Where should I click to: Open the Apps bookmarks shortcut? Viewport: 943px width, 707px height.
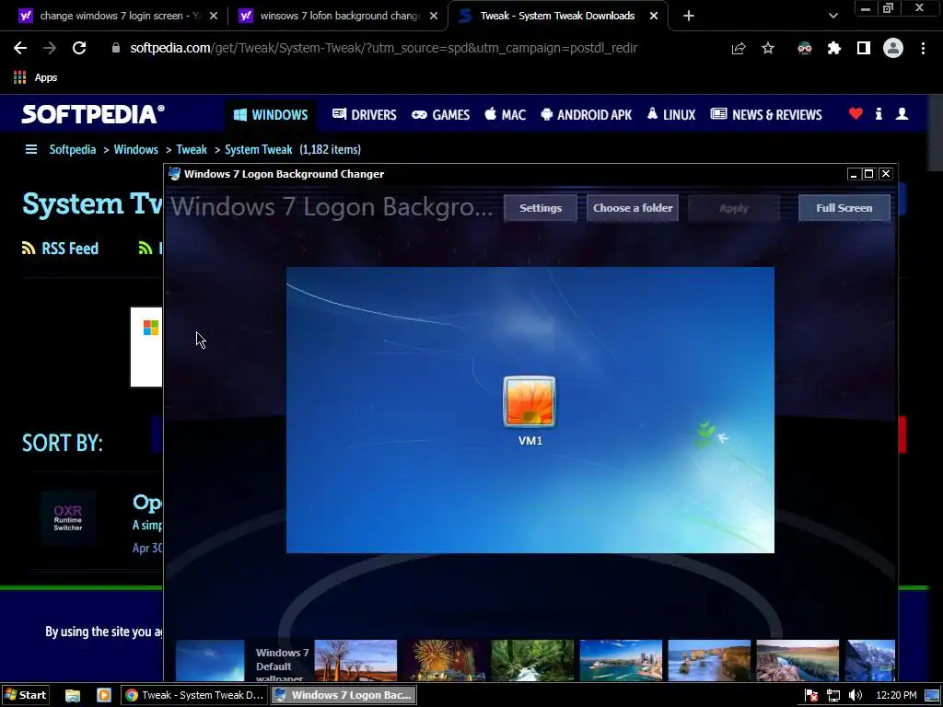click(x=36, y=77)
